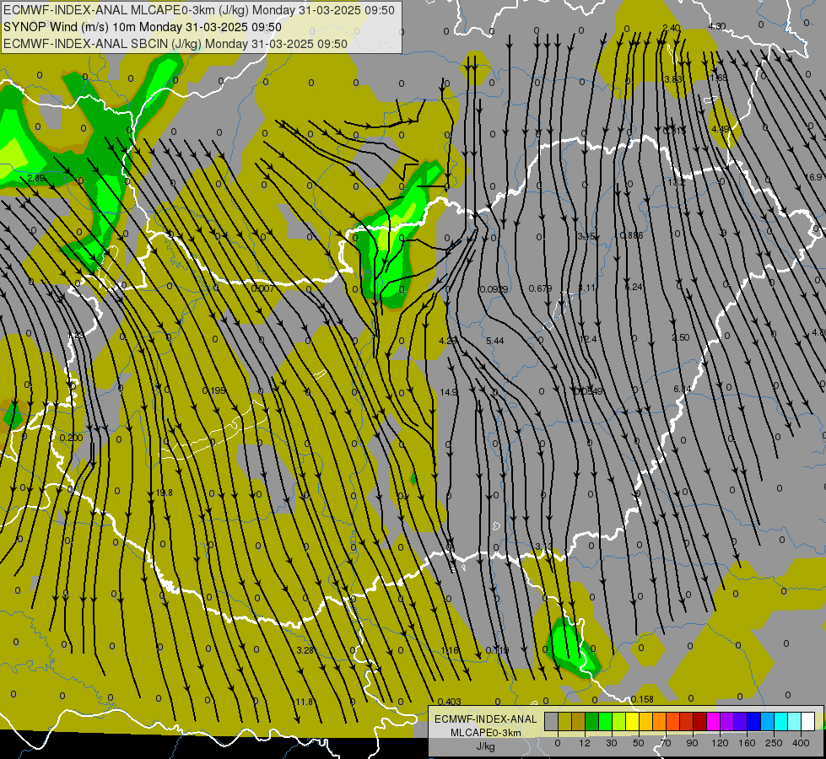Click the map value 1.16
This screenshot has height=759, width=826.
(450, 650)
